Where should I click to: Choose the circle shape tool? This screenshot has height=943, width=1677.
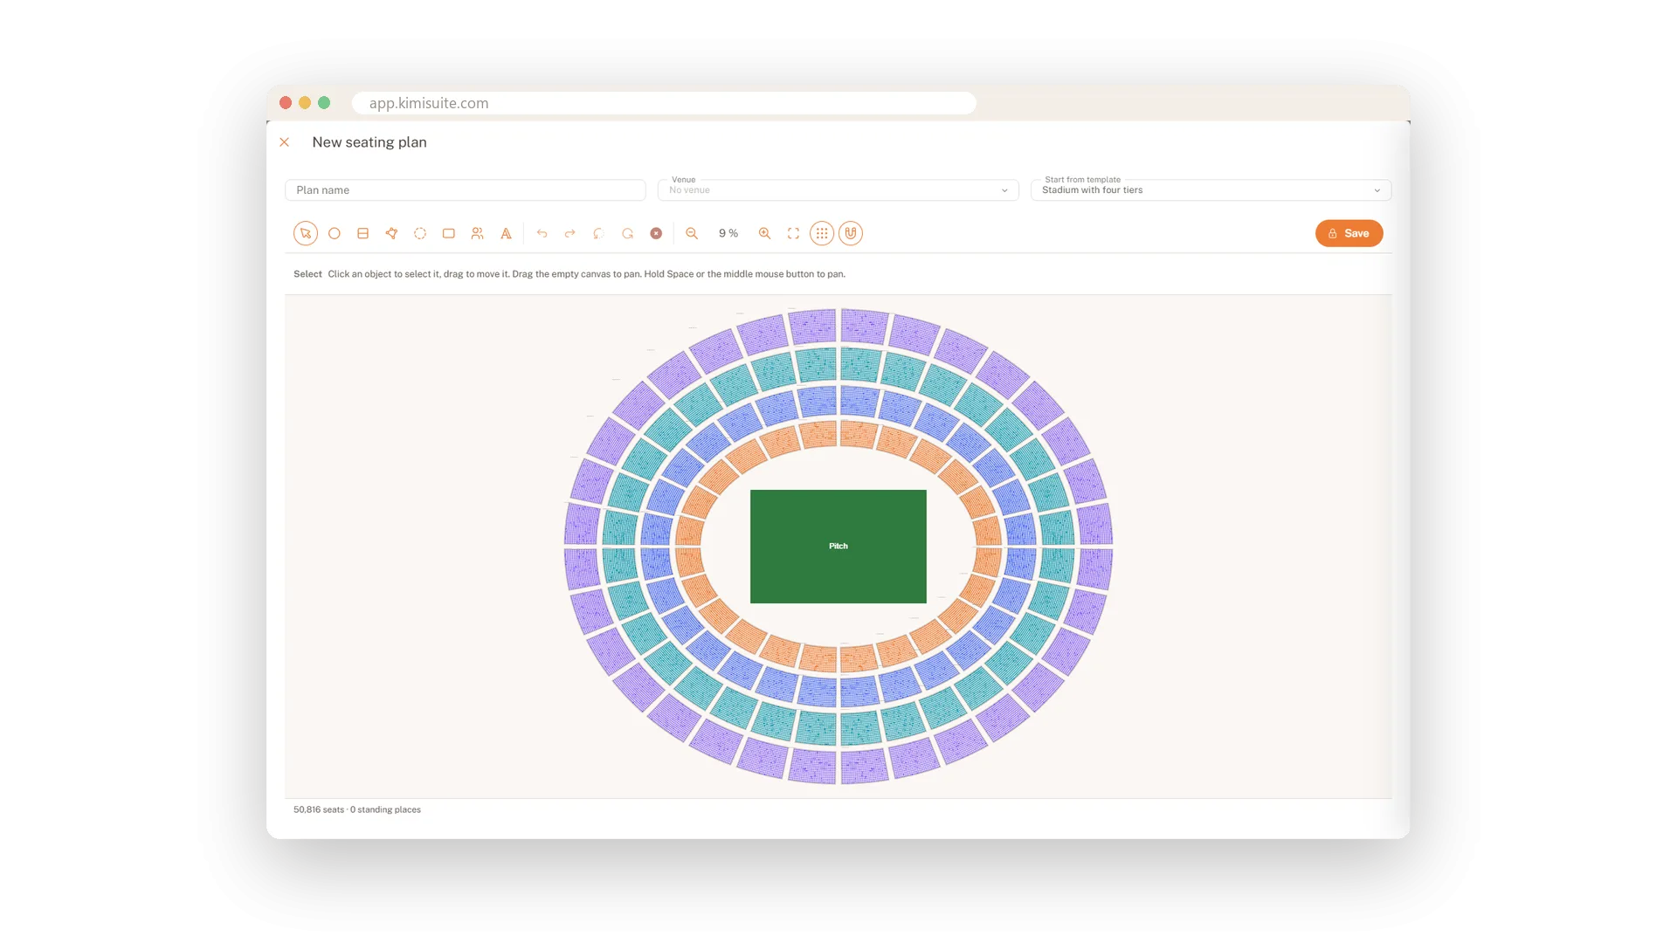(334, 233)
